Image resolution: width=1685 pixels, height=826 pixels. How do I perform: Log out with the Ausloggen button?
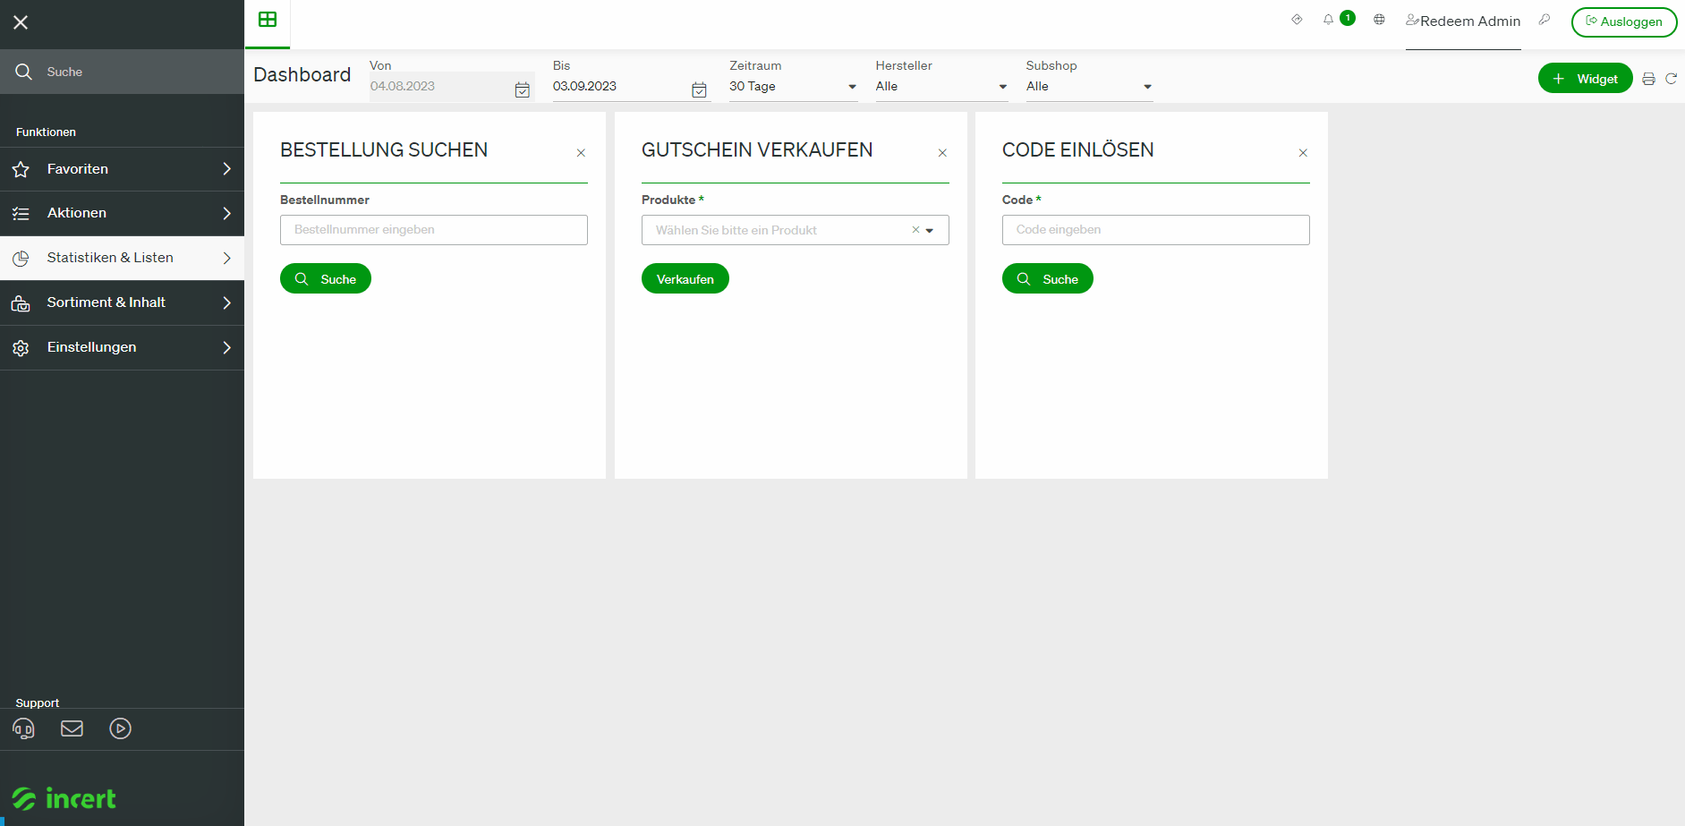point(1624,21)
